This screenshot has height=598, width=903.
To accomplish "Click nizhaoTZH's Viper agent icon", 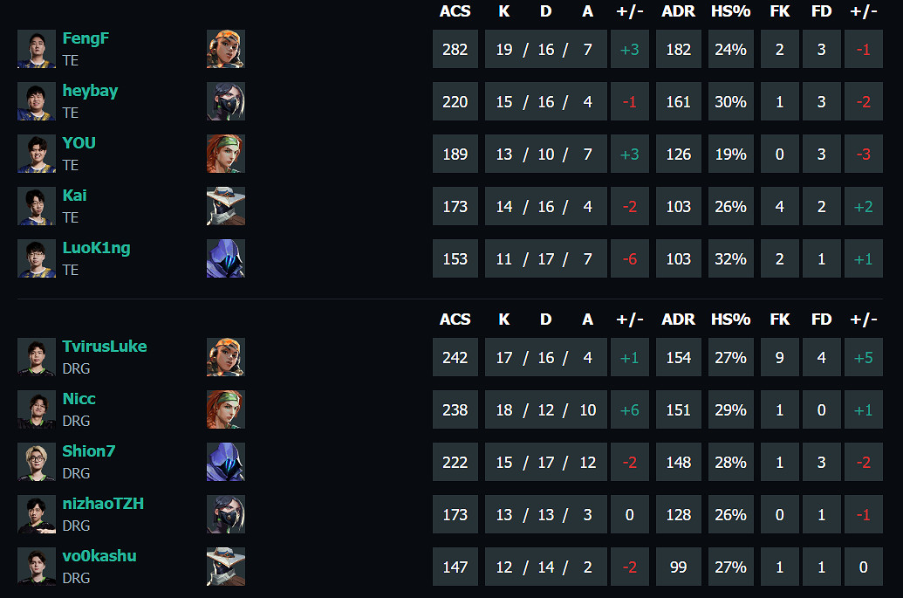I will click(x=226, y=514).
